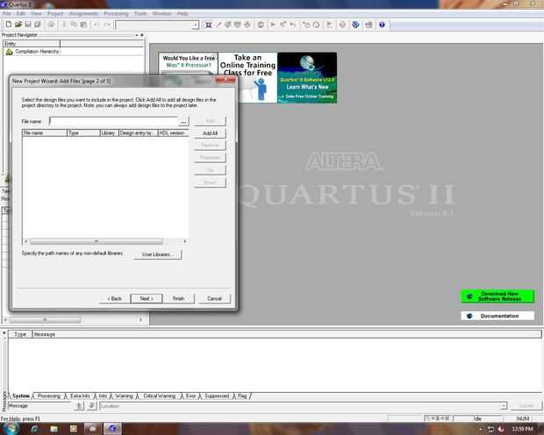Open the Assignment Editor toolbar icon
This screenshot has height=435, width=544.
tap(228, 25)
